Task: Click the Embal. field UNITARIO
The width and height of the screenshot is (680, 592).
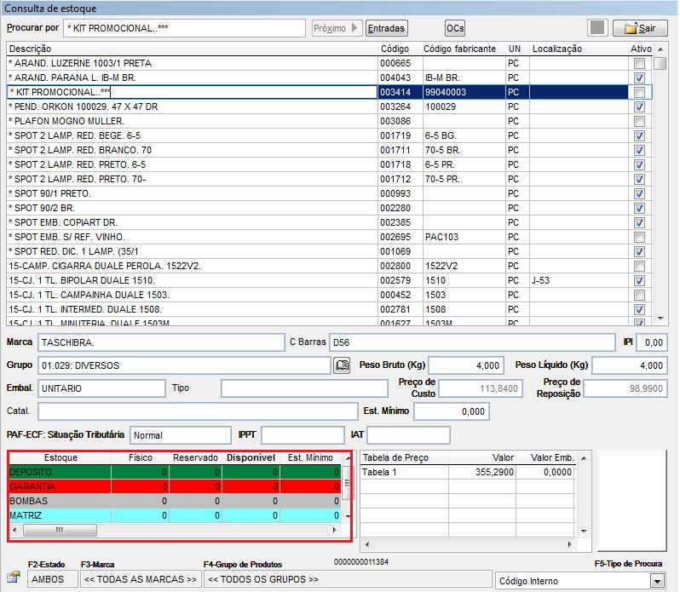Action: pos(101,388)
